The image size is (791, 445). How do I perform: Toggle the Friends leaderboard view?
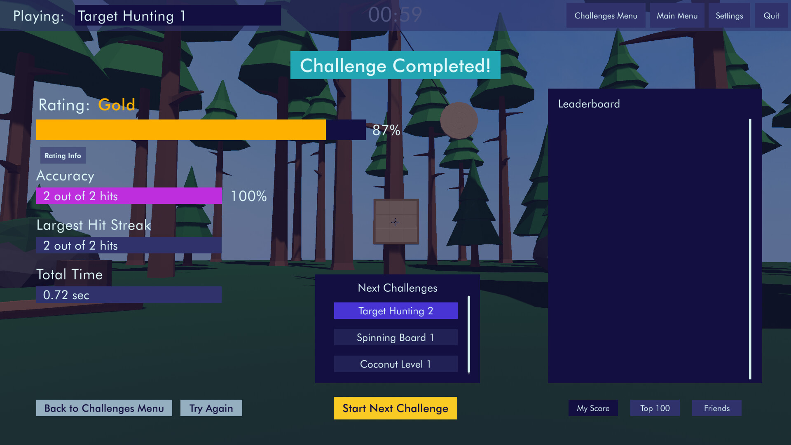tap(716, 408)
